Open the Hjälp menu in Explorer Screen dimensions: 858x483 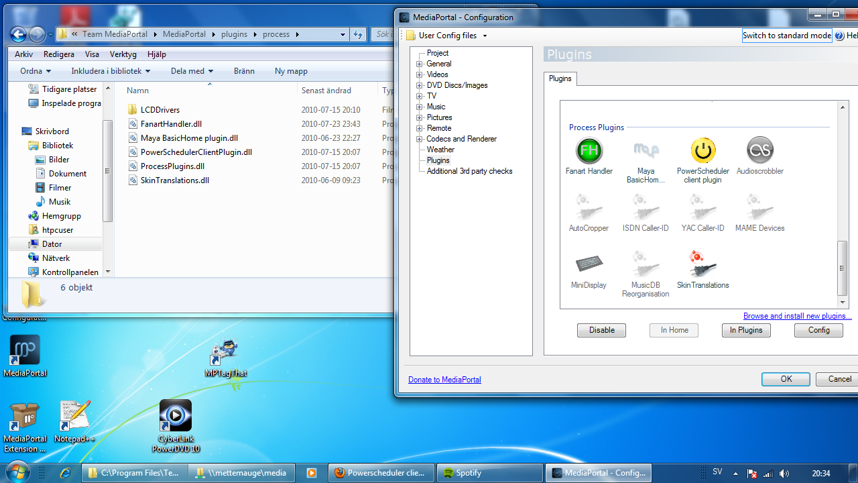tap(157, 54)
